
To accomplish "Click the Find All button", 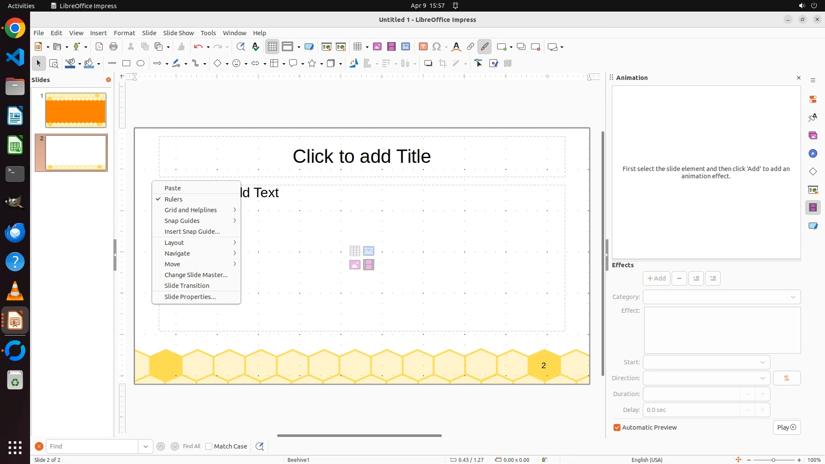I will (x=192, y=446).
